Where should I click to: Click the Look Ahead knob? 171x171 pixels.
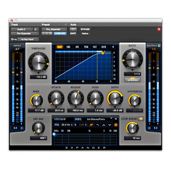[x=132, y=128]
